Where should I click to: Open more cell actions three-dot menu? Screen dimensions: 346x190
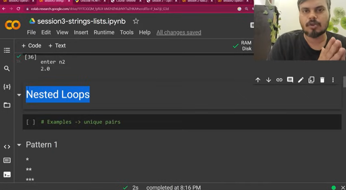tap(333, 80)
